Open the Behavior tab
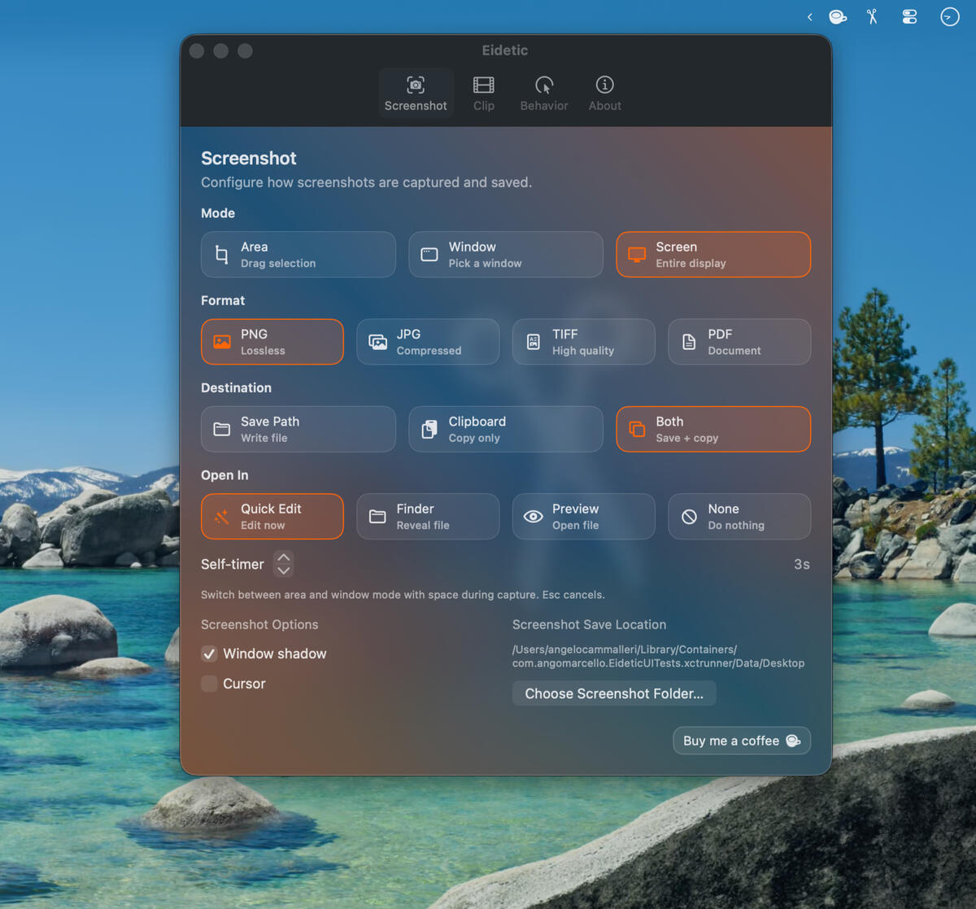The width and height of the screenshot is (976, 909). coord(544,94)
